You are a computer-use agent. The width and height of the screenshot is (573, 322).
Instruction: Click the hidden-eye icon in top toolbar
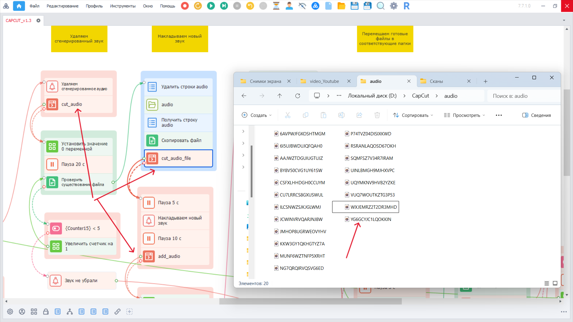[302, 6]
